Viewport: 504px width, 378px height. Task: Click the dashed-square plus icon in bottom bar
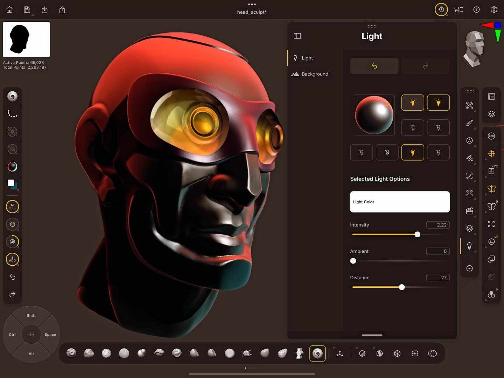tap(415, 353)
